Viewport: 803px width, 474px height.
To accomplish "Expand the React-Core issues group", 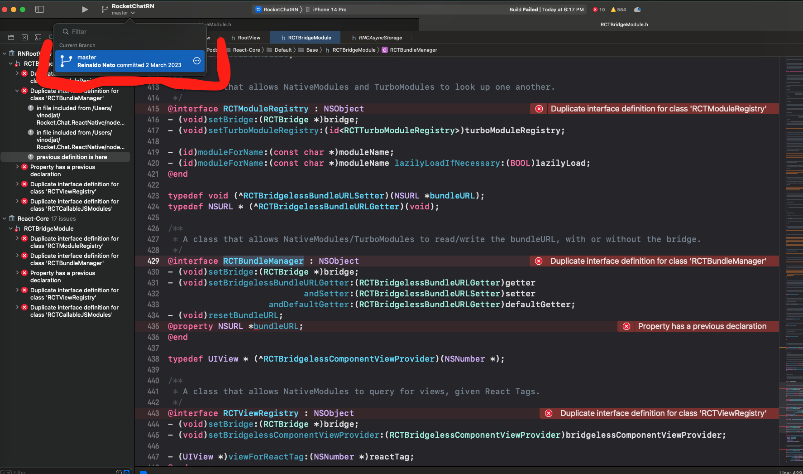I will 5,218.
